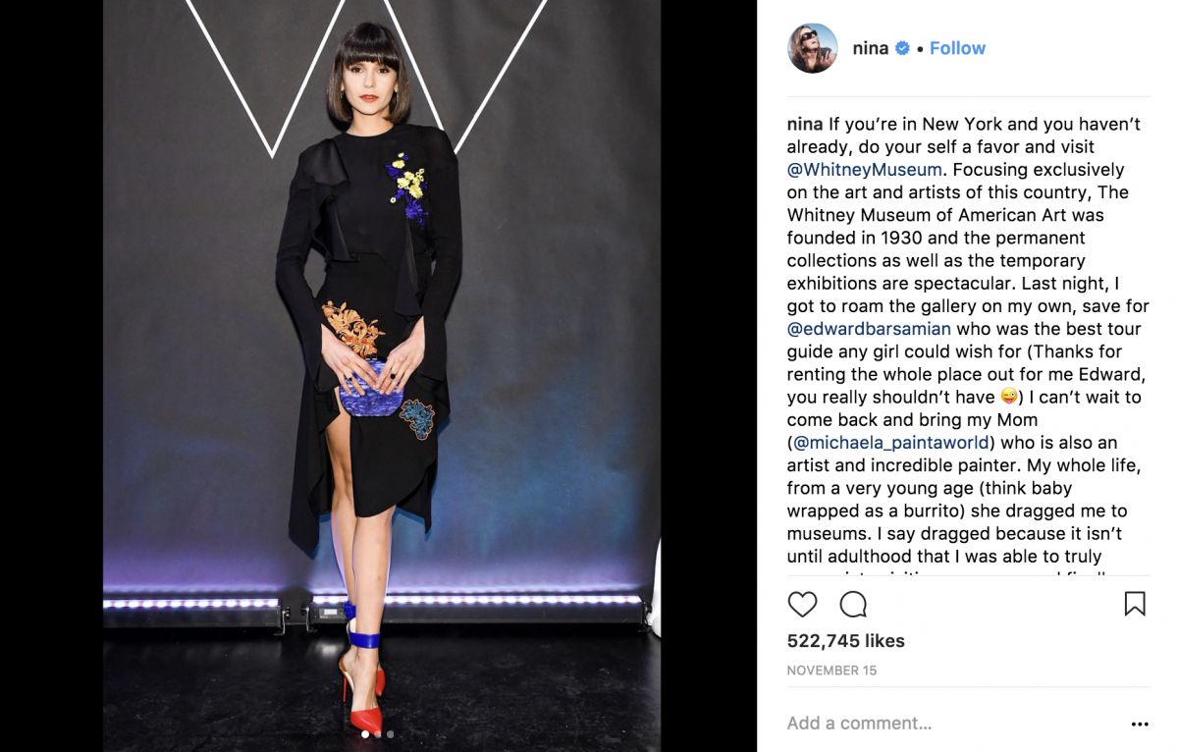The image size is (1178, 752).
Task: Open the @edwardbarsamian profile link
Action: [869, 329]
